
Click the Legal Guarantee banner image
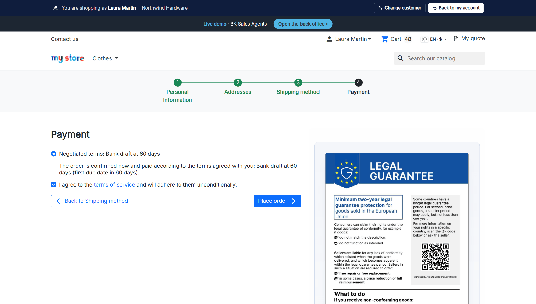click(x=397, y=168)
